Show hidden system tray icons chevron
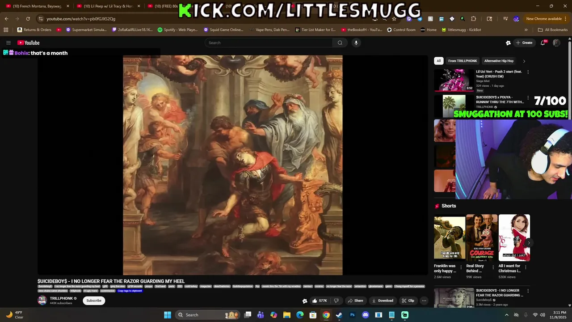The width and height of the screenshot is (572, 322). pos(506,315)
